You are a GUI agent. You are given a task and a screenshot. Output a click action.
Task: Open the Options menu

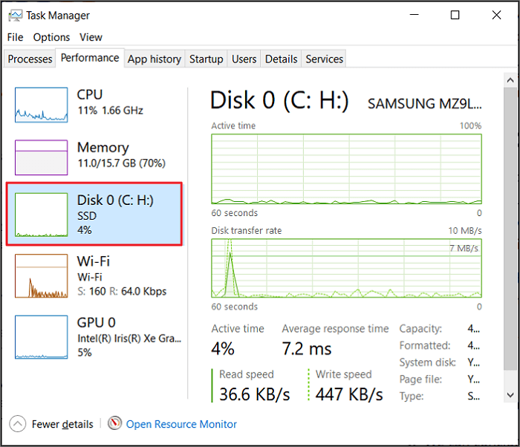coord(51,37)
